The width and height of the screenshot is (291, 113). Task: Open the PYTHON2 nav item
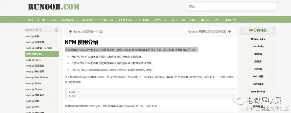tap(143, 20)
